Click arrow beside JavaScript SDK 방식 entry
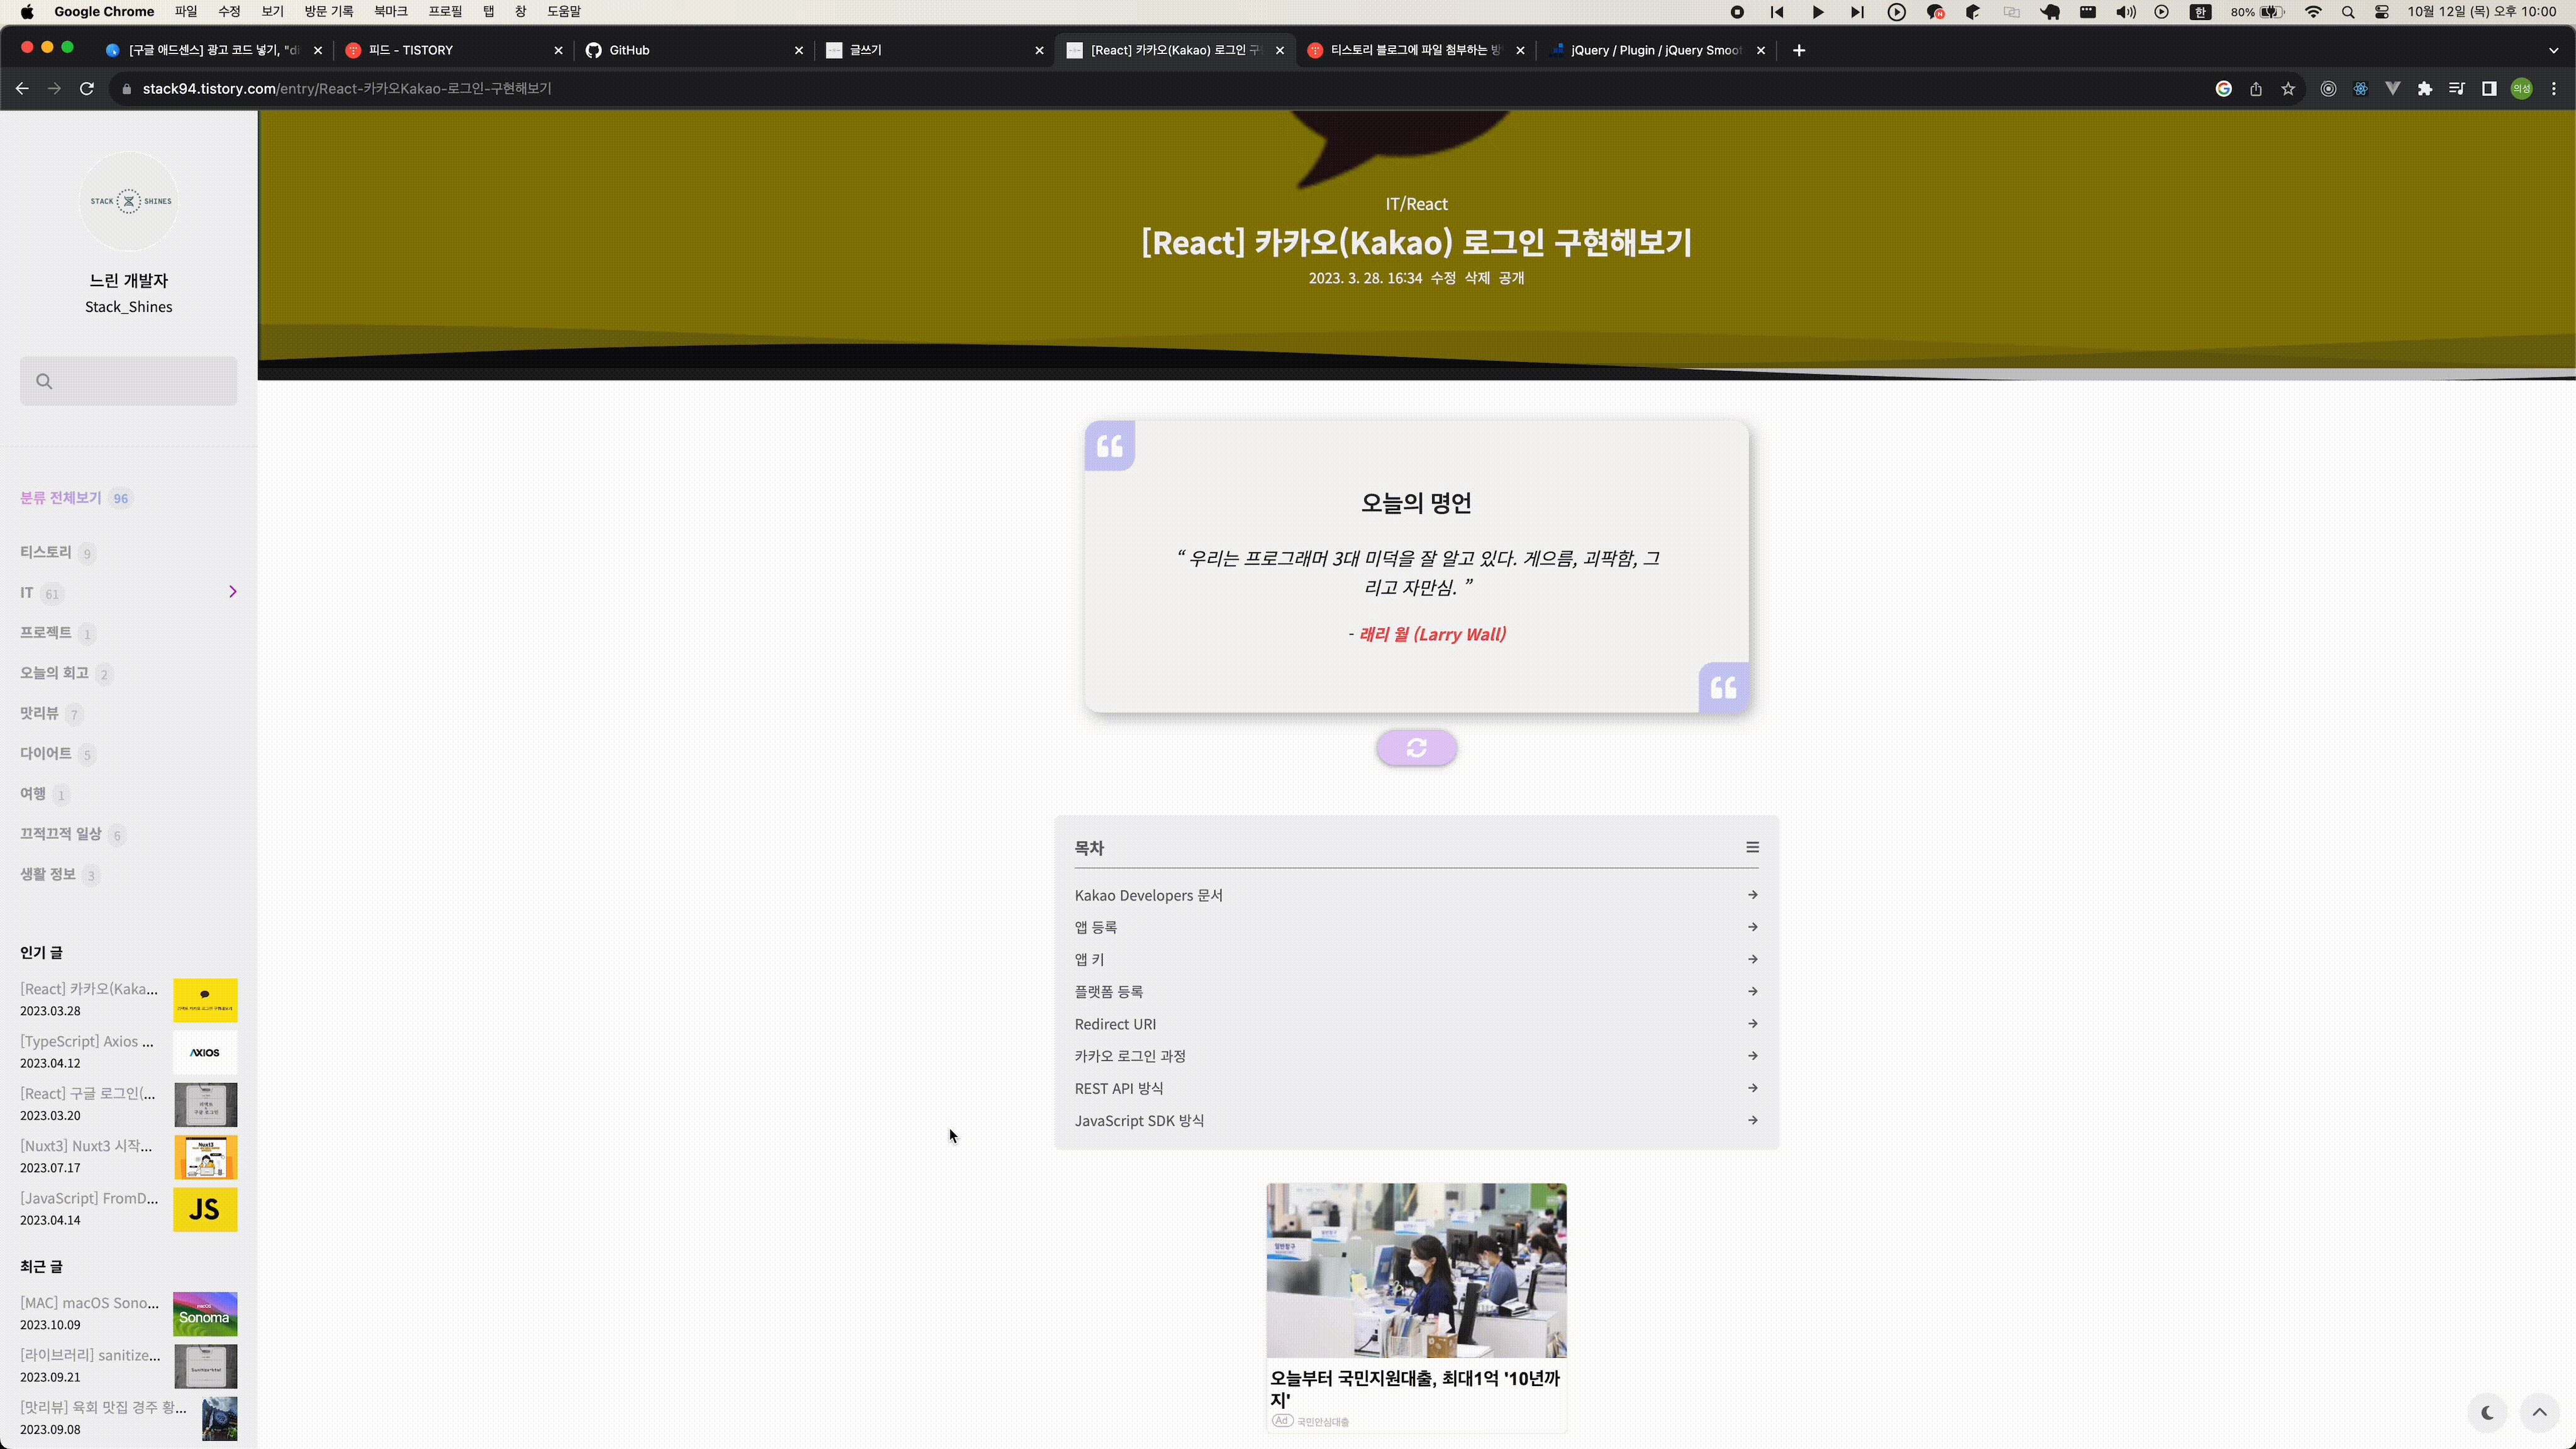Screen dimensions: 2576x1449 coord(1752,1120)
